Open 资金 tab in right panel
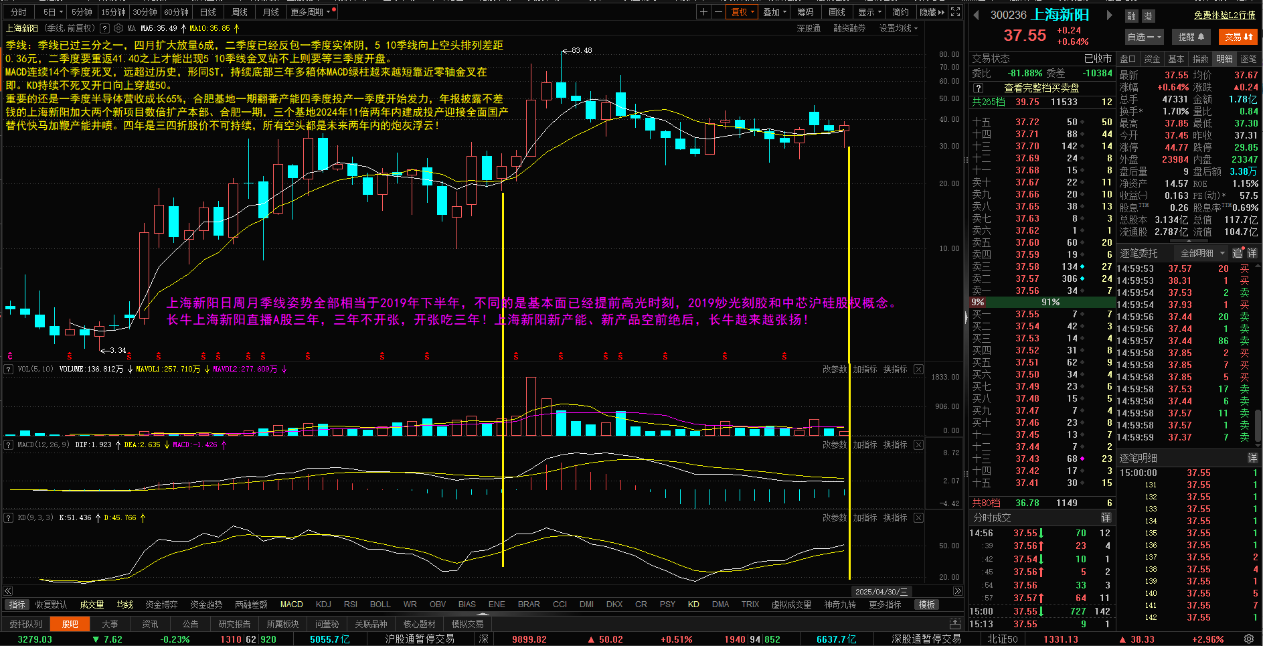 1152,59
